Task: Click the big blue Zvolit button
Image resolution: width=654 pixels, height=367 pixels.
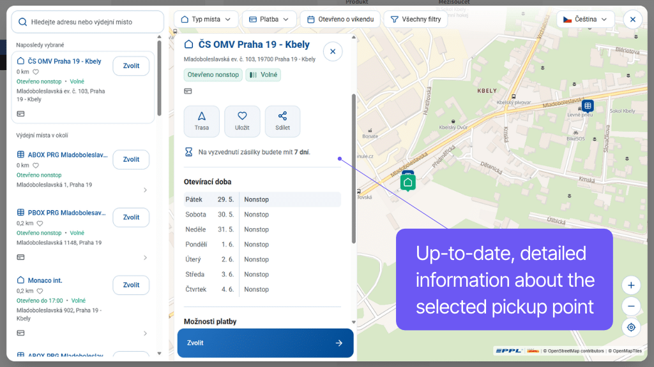Action: coord(265,343)
